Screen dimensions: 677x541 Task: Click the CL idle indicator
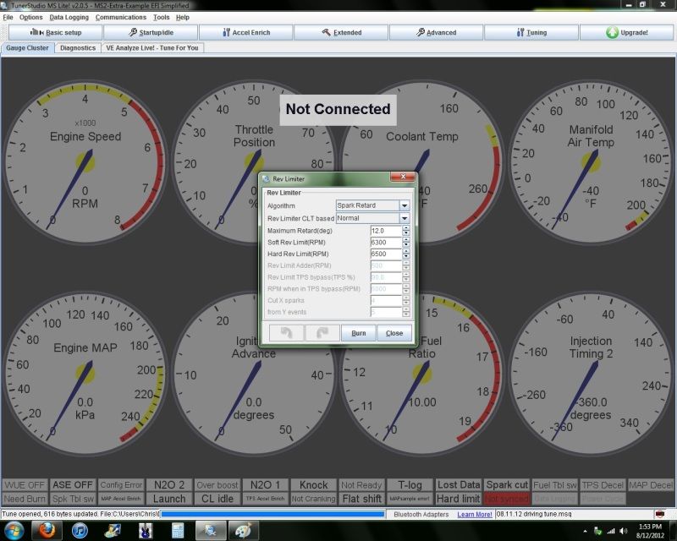pos(217,499)
